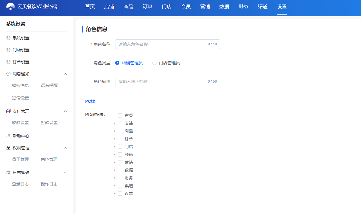Check the 首页 permission checkbox

point(120,115)
